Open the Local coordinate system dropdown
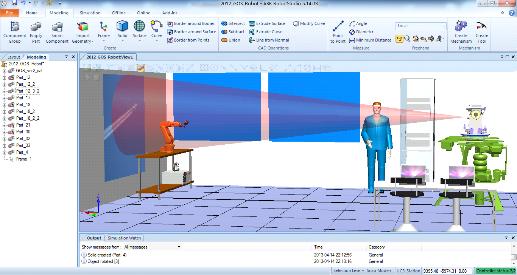517x275 pixels. pyautogui.click(x=421, y=26)
